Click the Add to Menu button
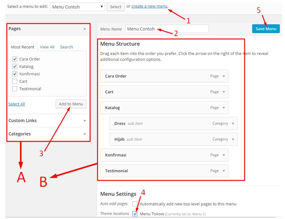Viewport: 285px width, 219px height. pyautogui.click(x=71, y=104)
